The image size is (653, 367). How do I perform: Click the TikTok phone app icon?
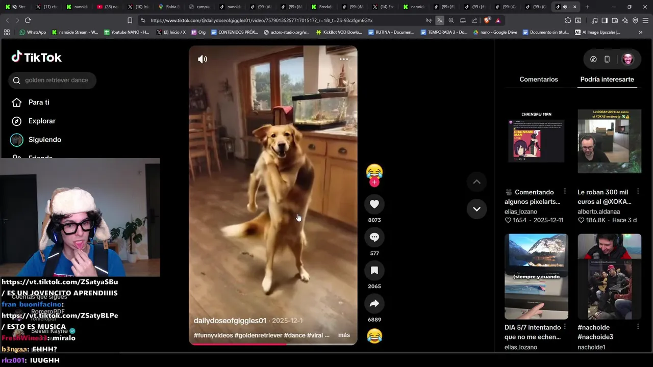(607, 59)
